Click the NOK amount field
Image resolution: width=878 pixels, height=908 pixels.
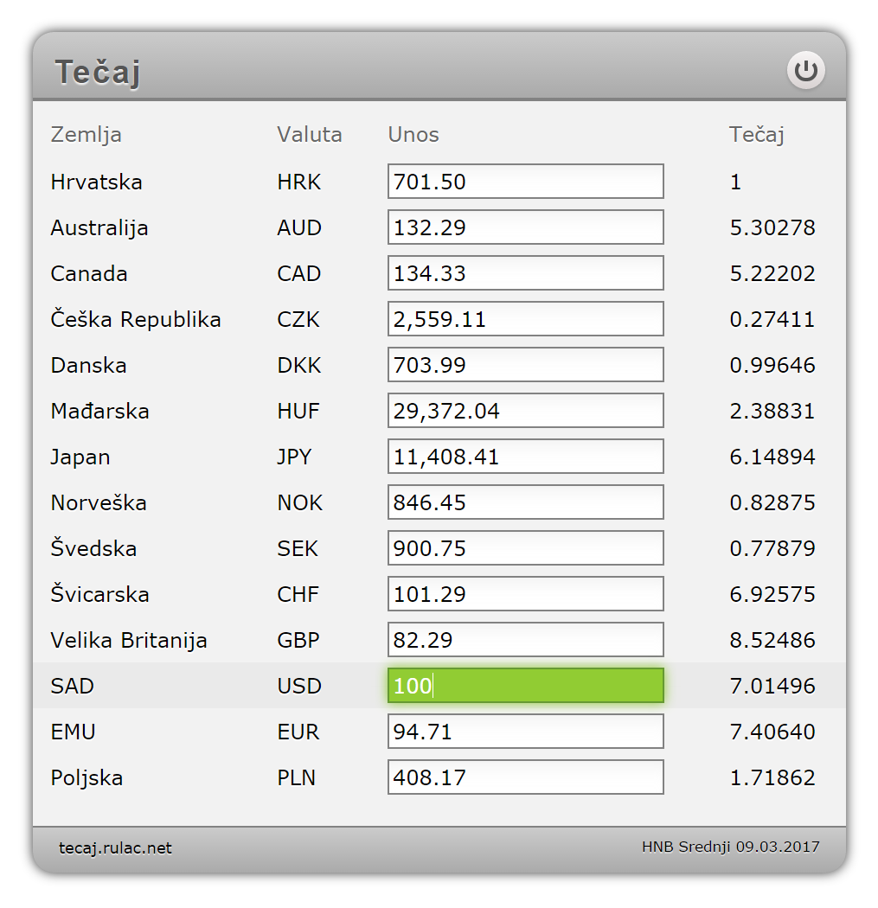pyautogui.click(x=525, y=502)
